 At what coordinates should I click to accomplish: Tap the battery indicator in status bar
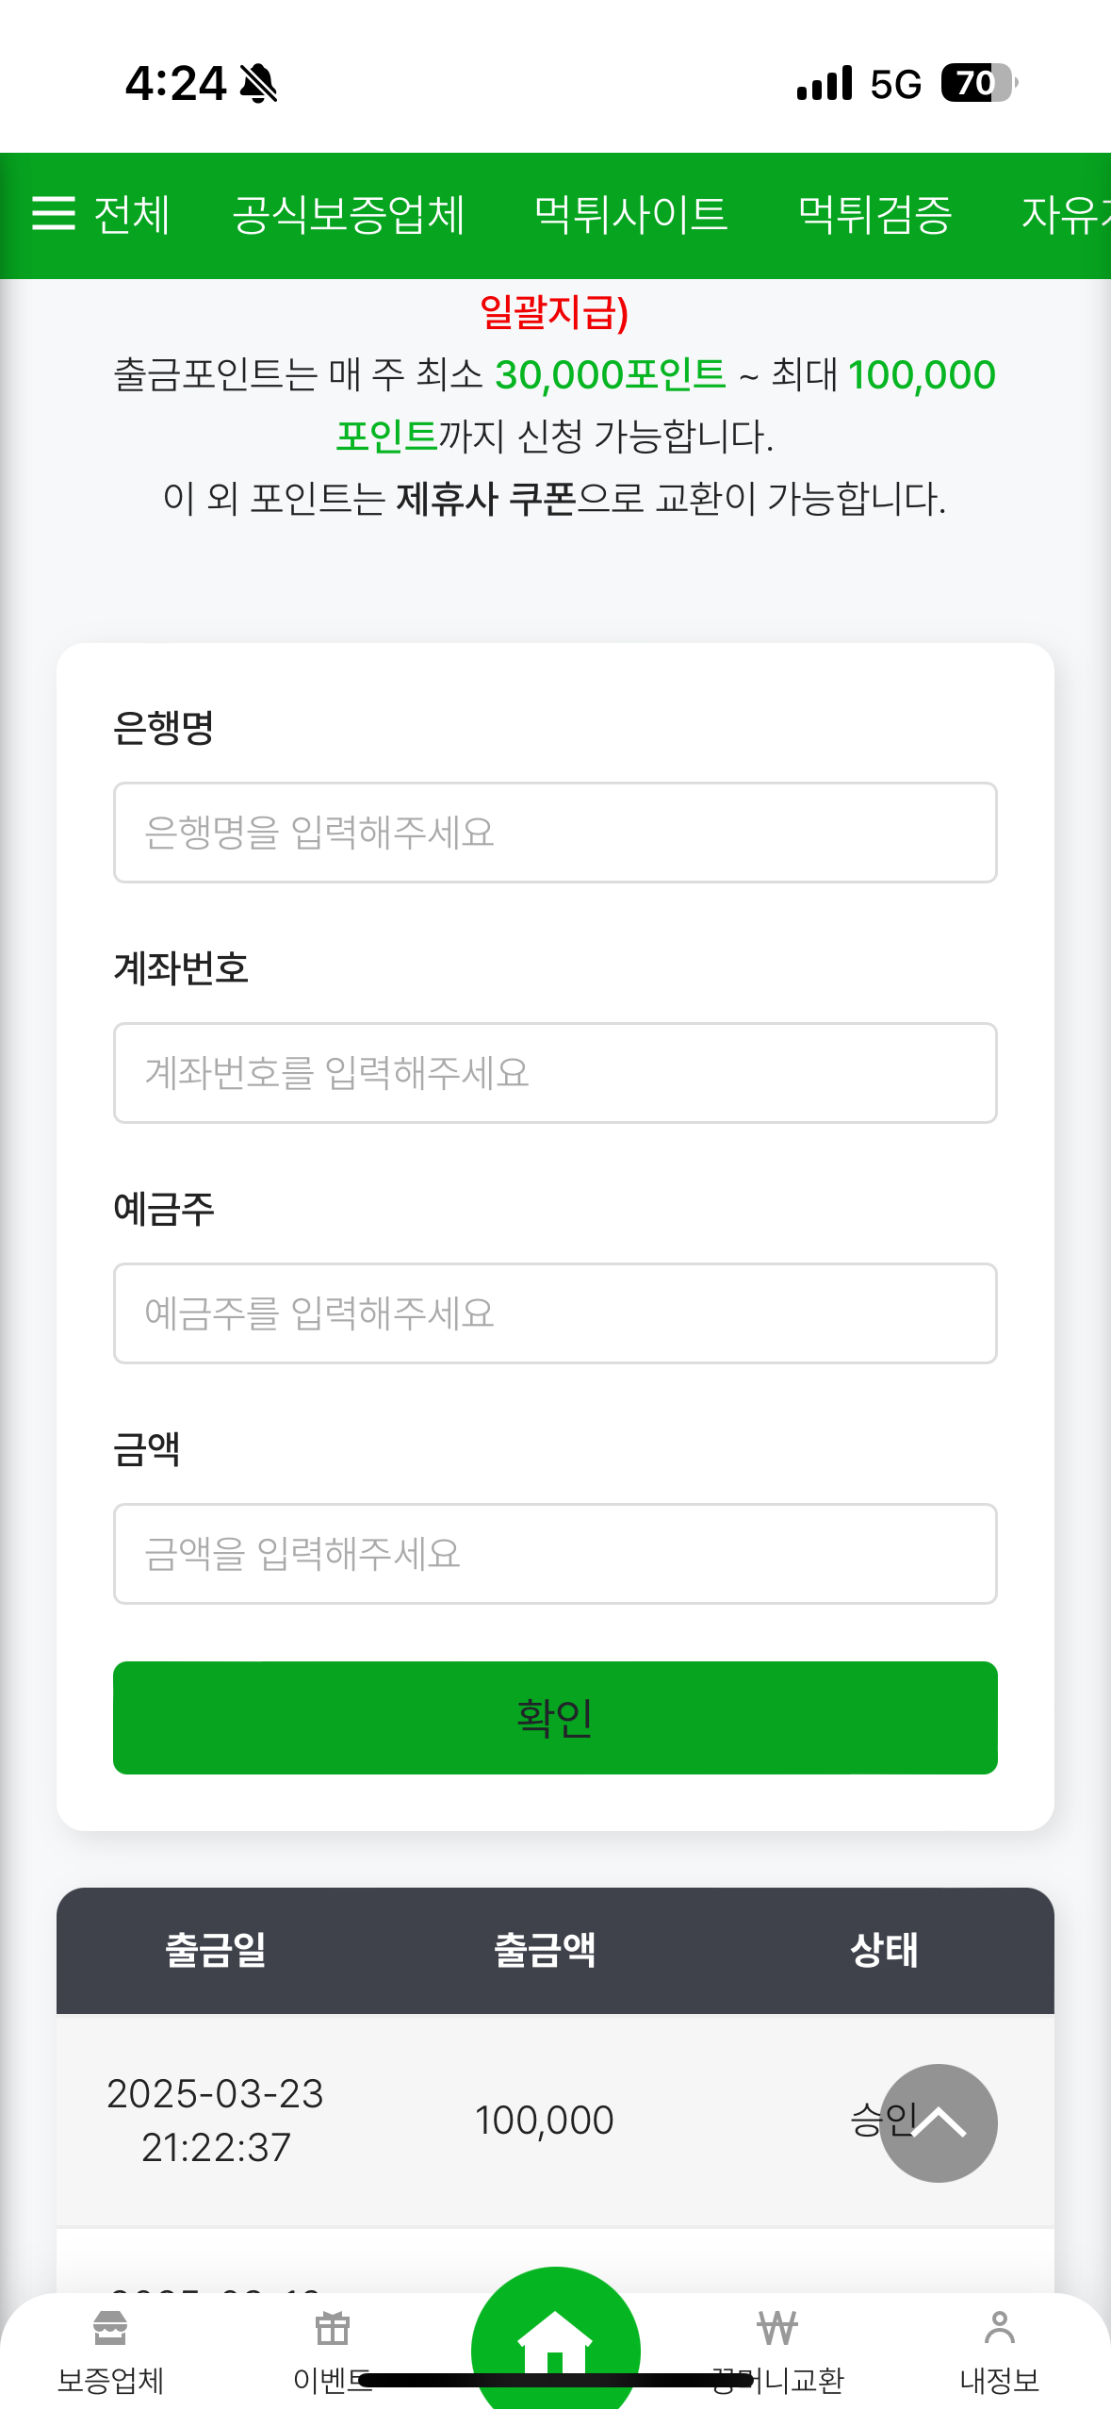(x=978, y=83)
